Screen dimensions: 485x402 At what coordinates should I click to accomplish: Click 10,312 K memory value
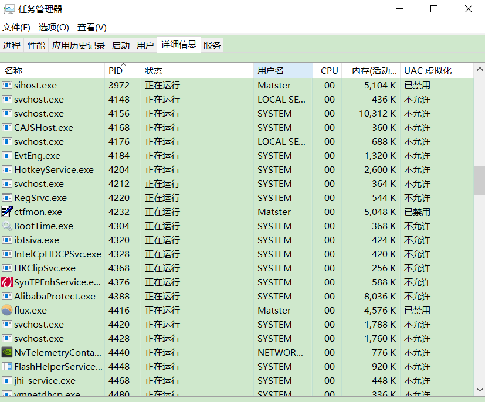coord(377,114)
